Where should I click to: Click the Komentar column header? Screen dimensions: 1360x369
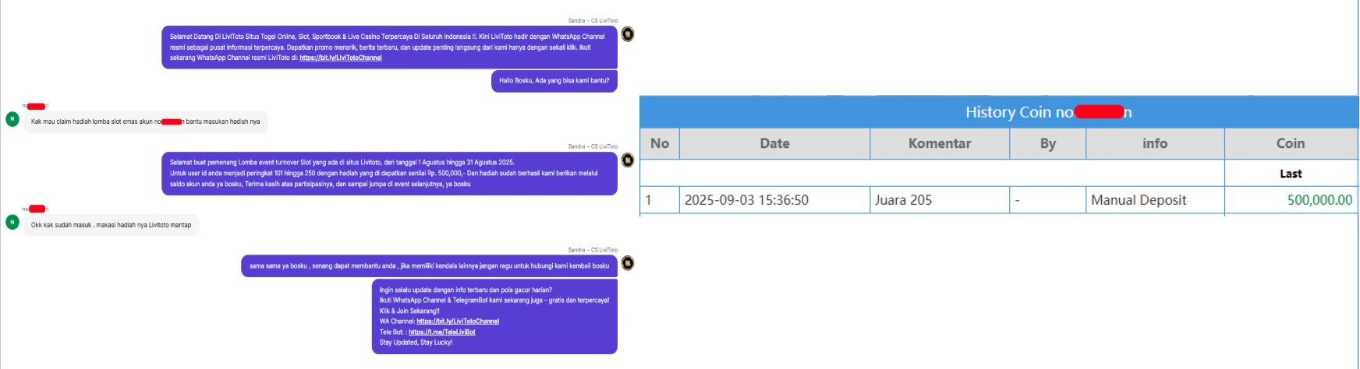pos(940,143)
